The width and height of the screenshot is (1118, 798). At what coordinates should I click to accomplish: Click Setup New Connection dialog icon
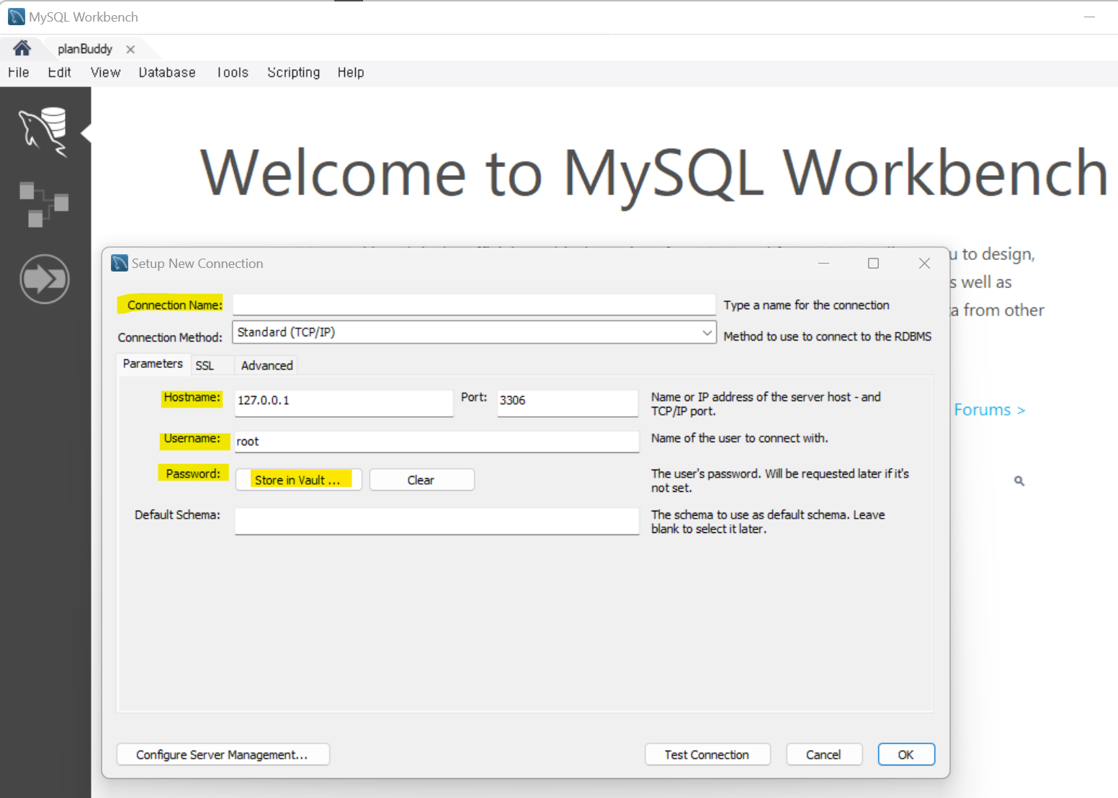120,263
